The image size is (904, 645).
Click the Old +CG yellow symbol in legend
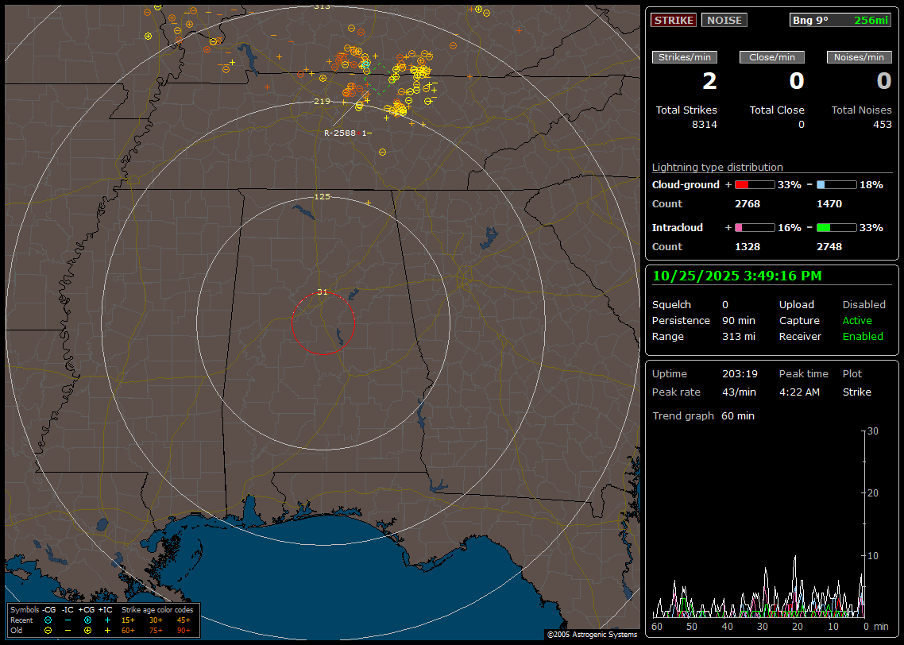[87, 630]
